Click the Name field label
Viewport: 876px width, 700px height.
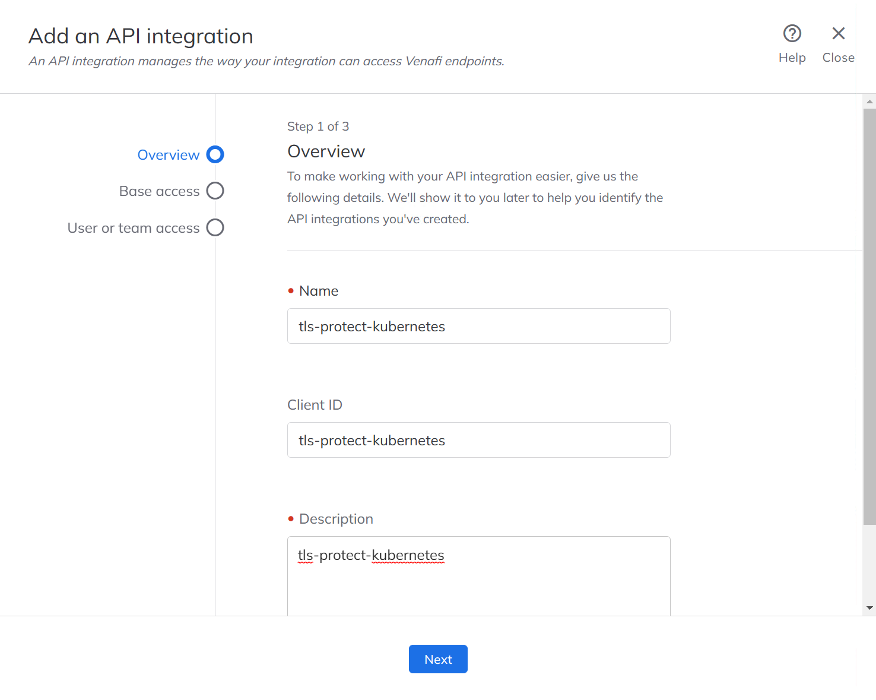click(319, 291)
